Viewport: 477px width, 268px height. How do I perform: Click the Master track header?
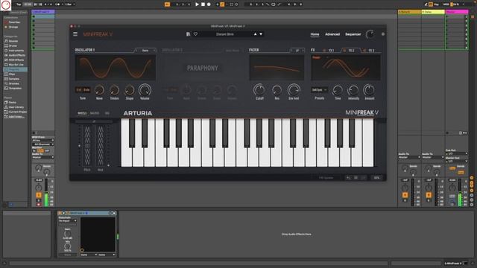pyautogui.click(x=457, y=12)
